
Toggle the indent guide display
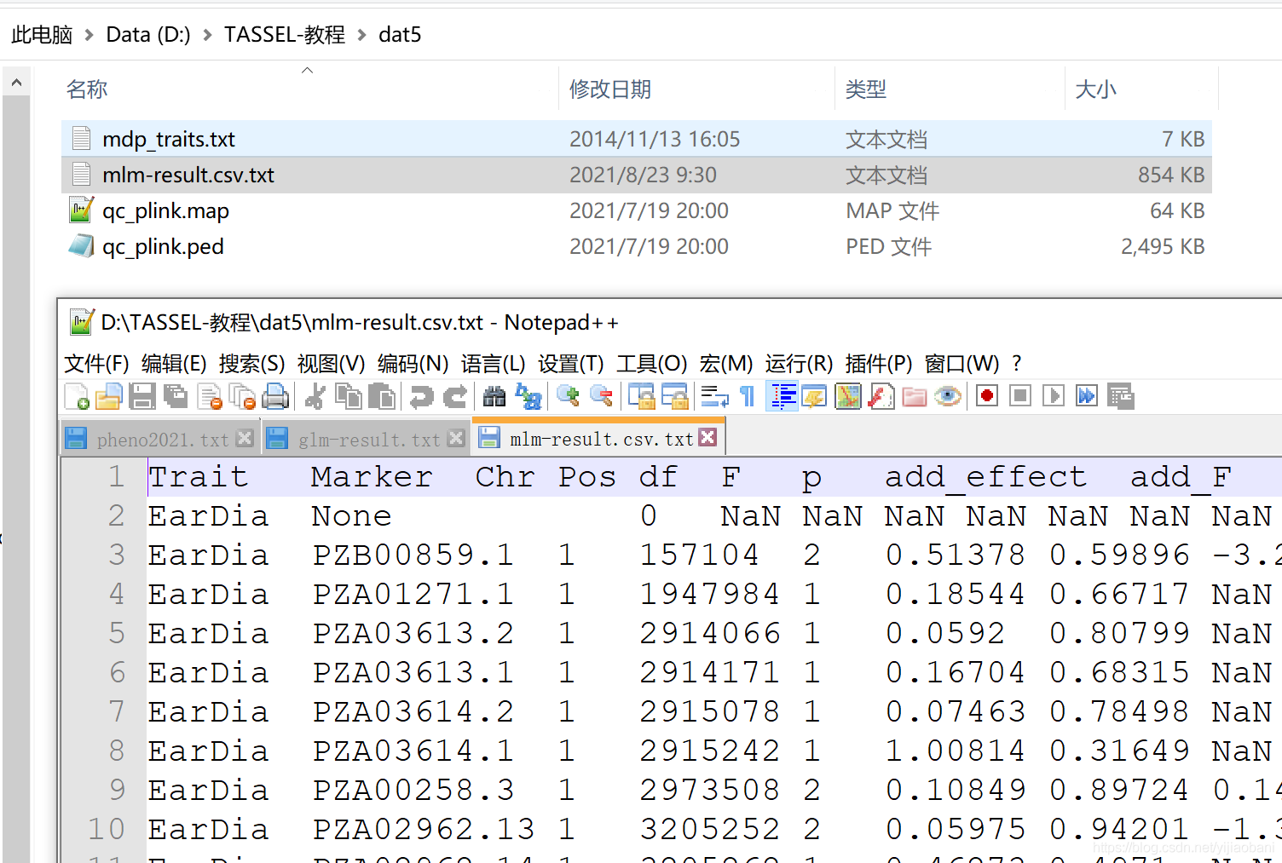tap(782, 395)
